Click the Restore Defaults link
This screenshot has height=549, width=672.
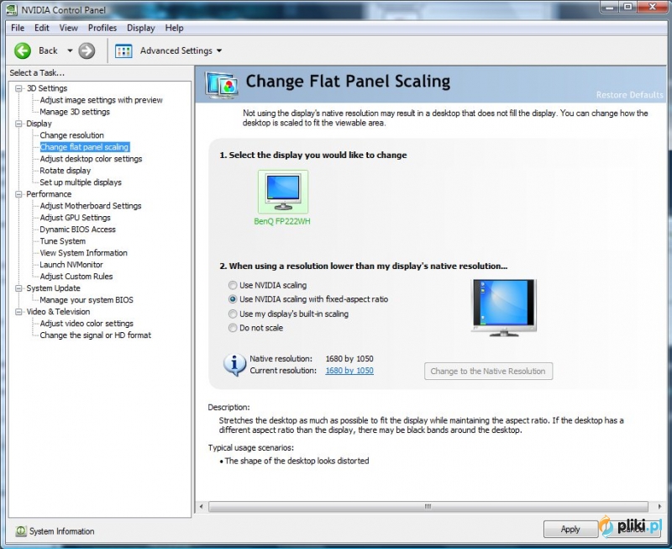tap(629, 95)
